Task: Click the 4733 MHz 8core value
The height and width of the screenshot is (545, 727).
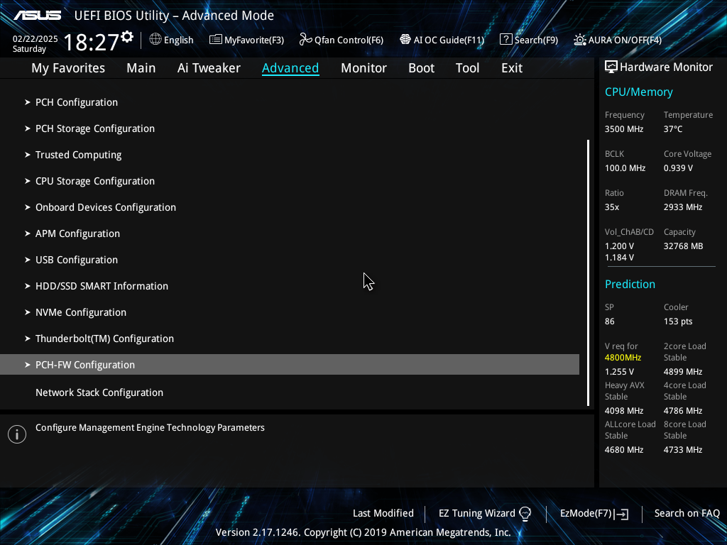Action: click(682, 450)
